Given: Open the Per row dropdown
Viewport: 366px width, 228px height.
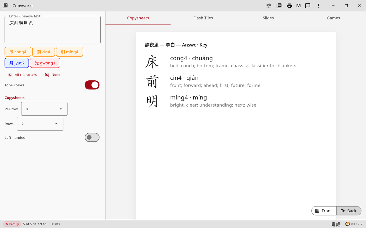Looking at the screenshot, I should (44, 109).
